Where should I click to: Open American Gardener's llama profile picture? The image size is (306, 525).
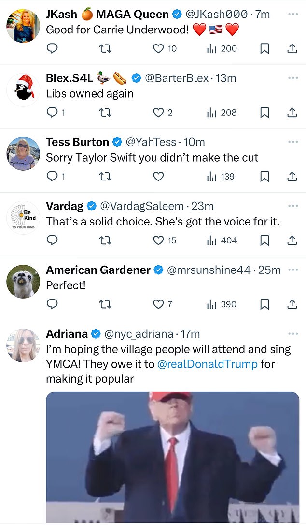(x=23, y=282)
